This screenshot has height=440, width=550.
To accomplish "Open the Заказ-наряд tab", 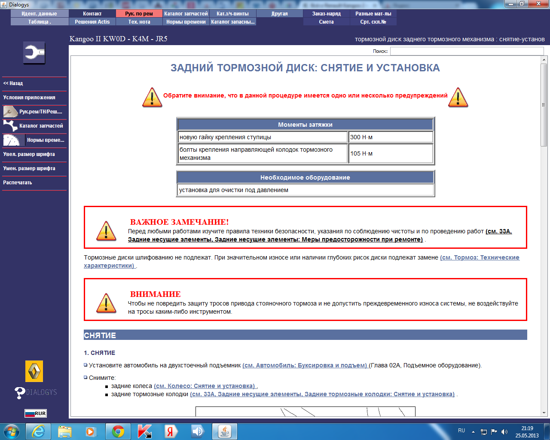I will tap(327, 14).
